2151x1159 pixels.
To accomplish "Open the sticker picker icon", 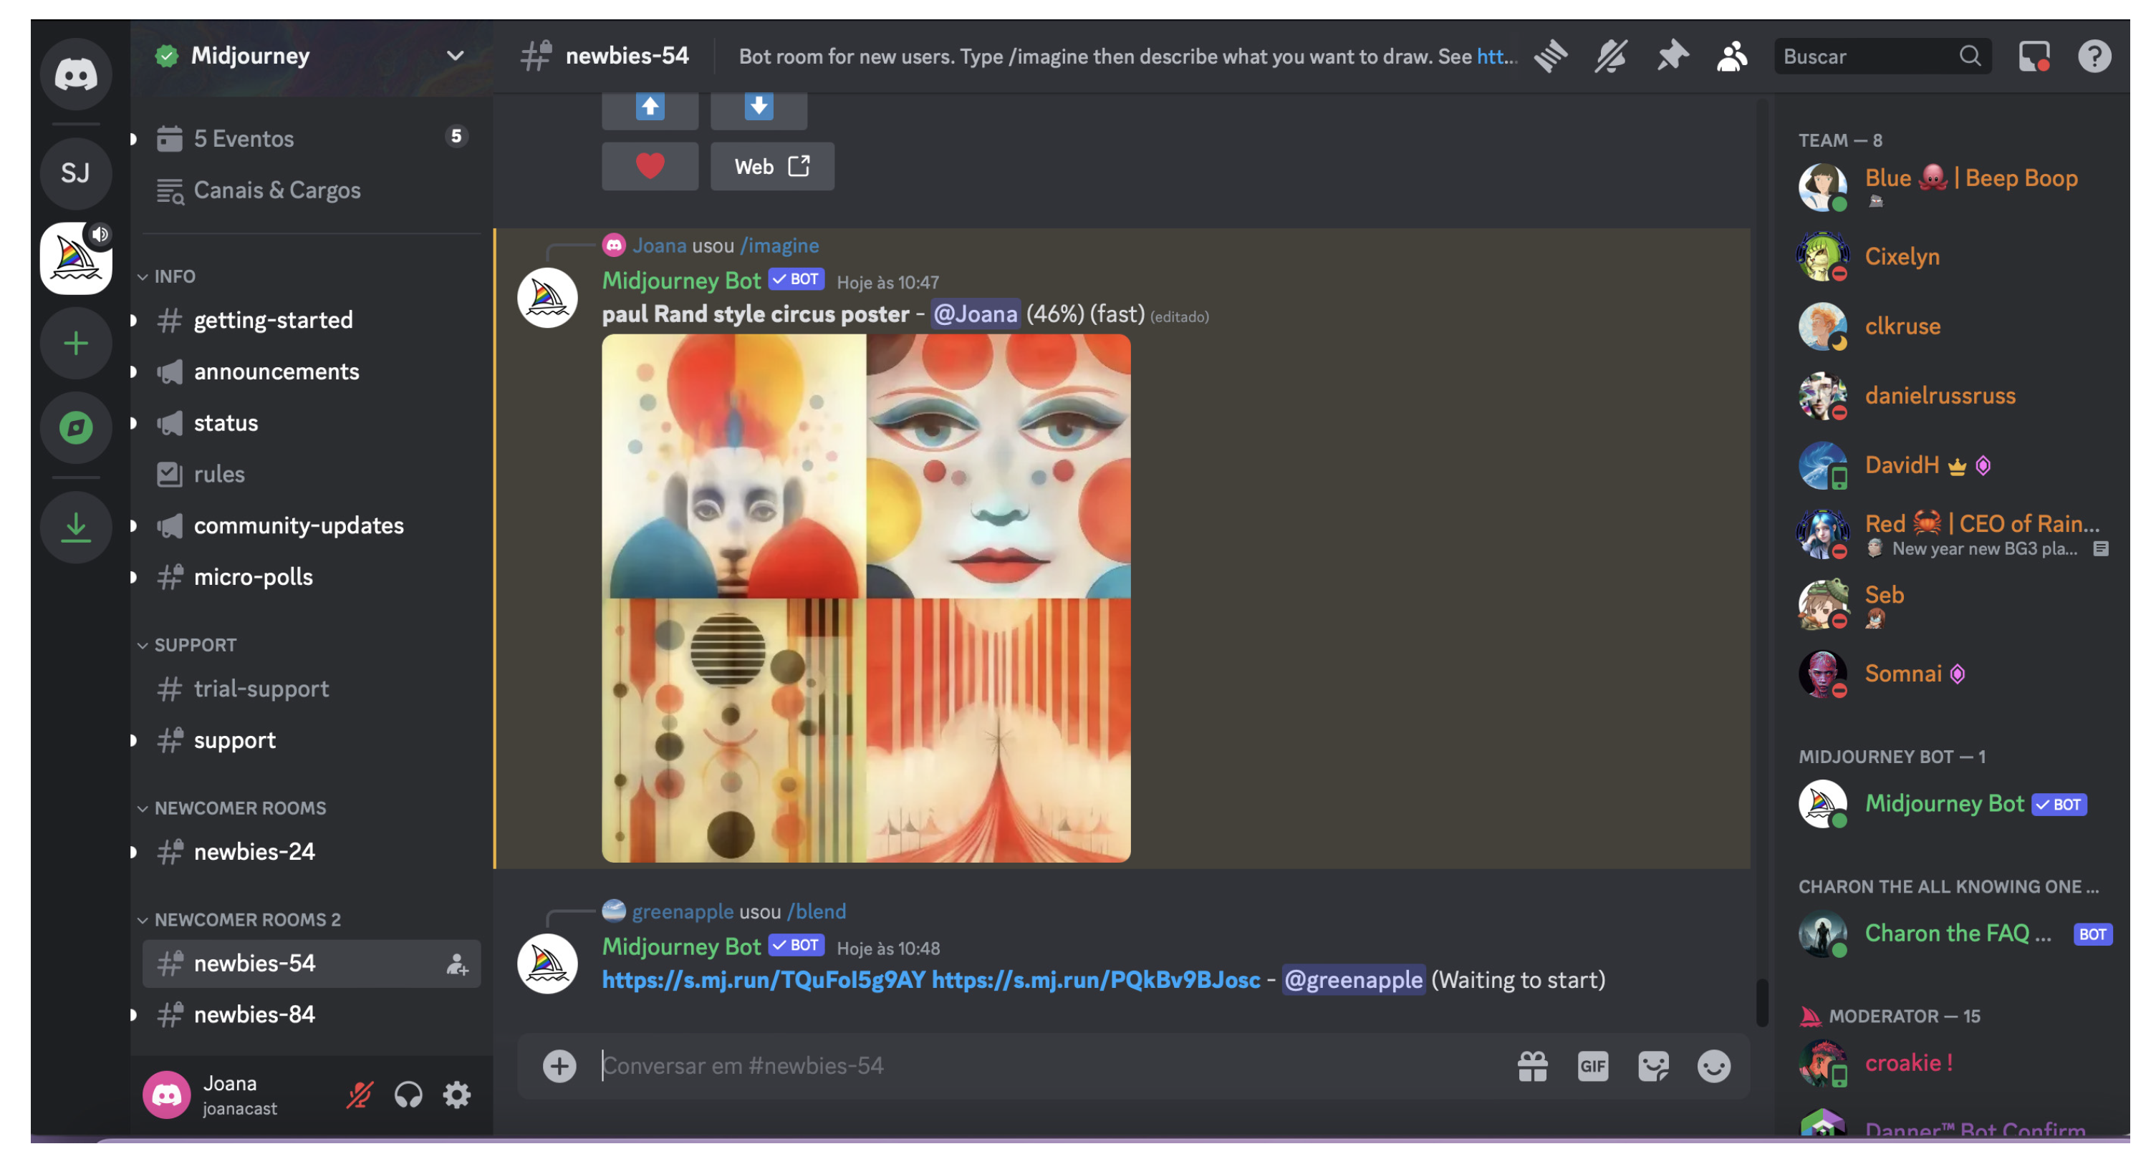I will [1652, 1065].
